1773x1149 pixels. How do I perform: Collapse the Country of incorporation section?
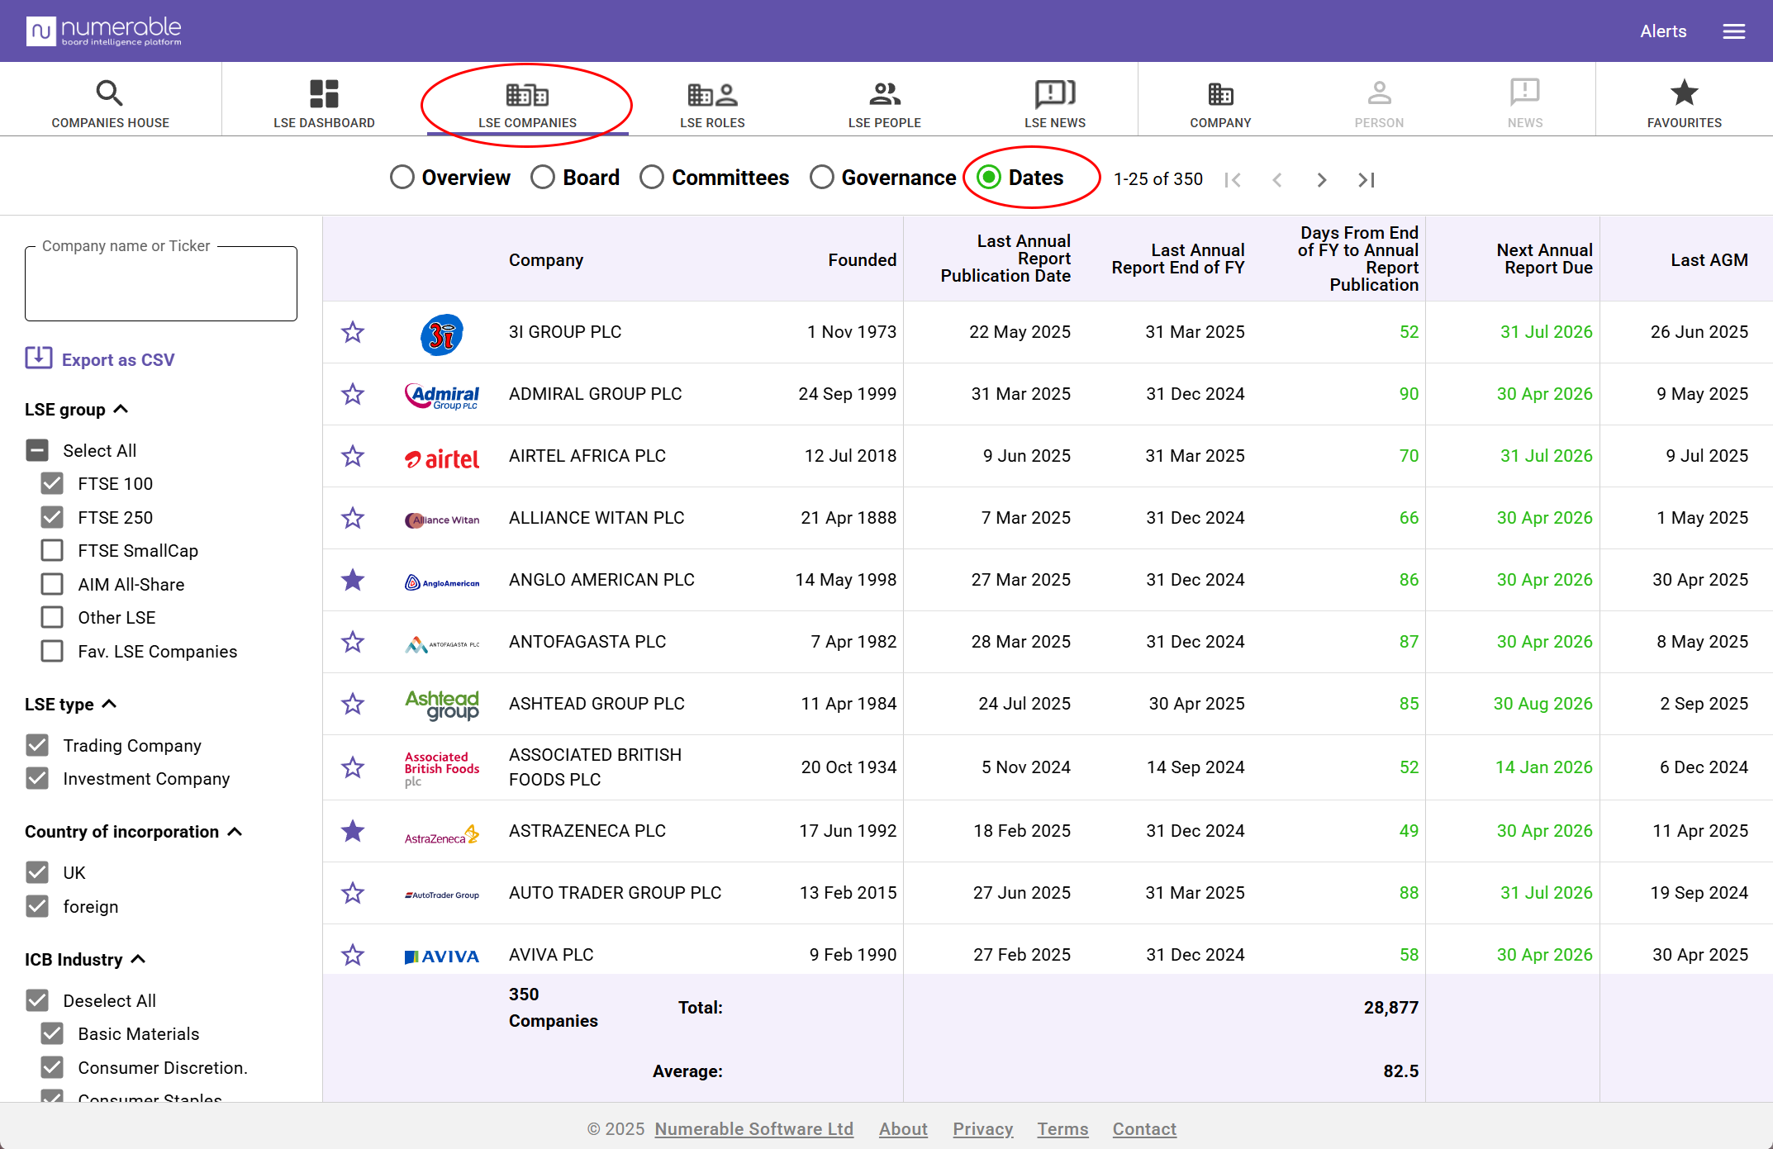point(235,831)
